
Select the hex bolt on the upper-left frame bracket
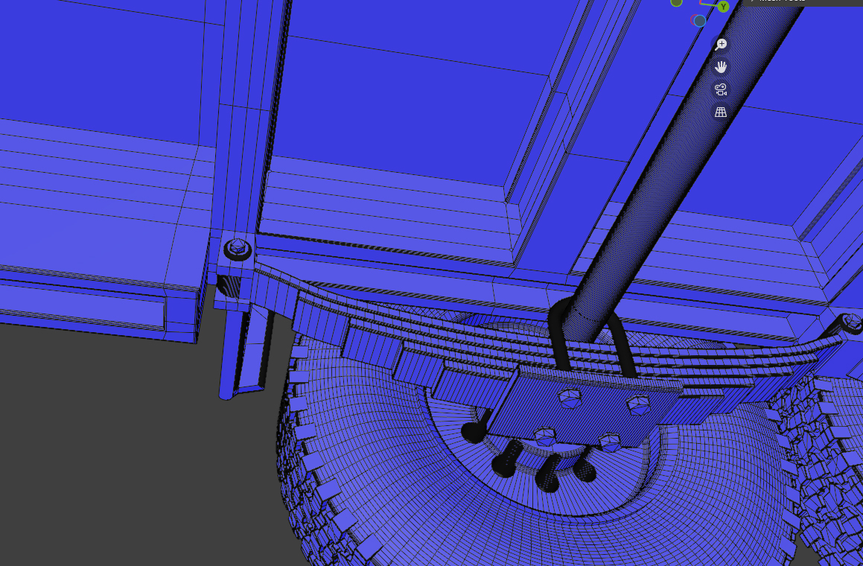tap(238, 249)
